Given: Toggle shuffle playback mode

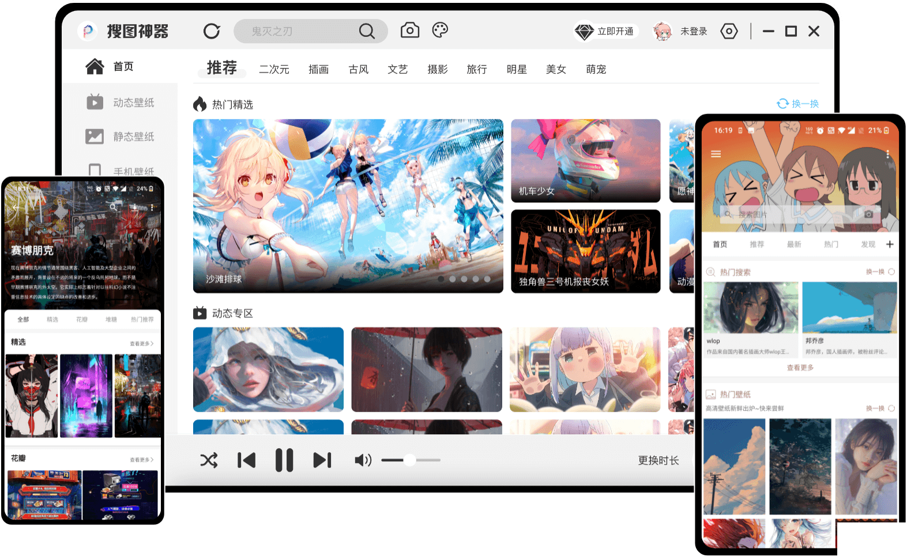Looking at the screenshot, I should [x=209, y=460].
